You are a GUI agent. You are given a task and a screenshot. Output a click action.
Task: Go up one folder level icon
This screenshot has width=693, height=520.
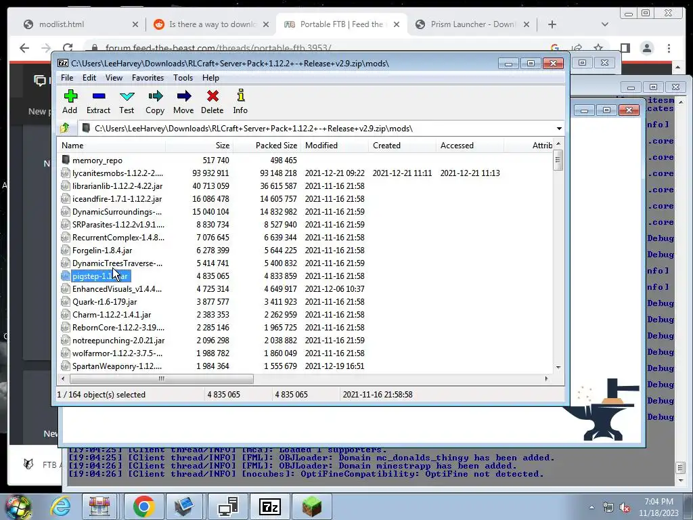pyautogui.click(x=65, y=128)
